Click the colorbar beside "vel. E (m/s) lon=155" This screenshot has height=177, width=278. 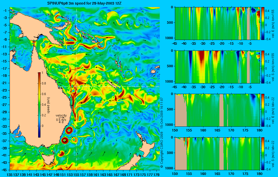263,24
